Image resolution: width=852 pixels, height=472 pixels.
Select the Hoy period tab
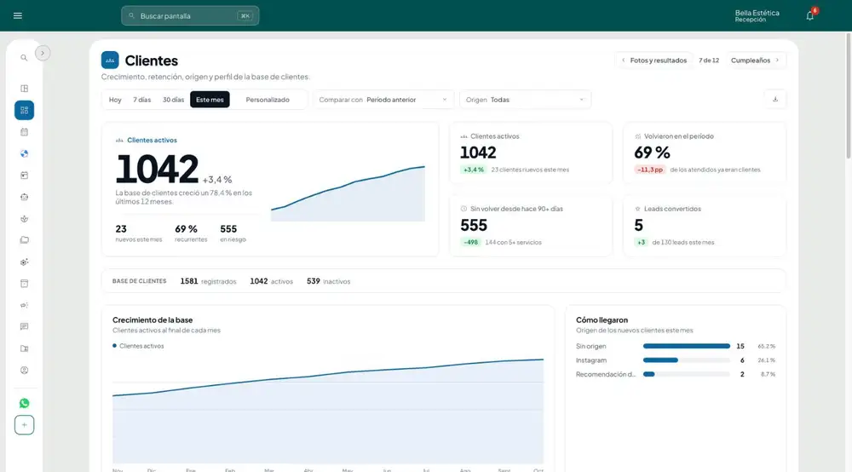pyautogui.click(x=115, y=100)
